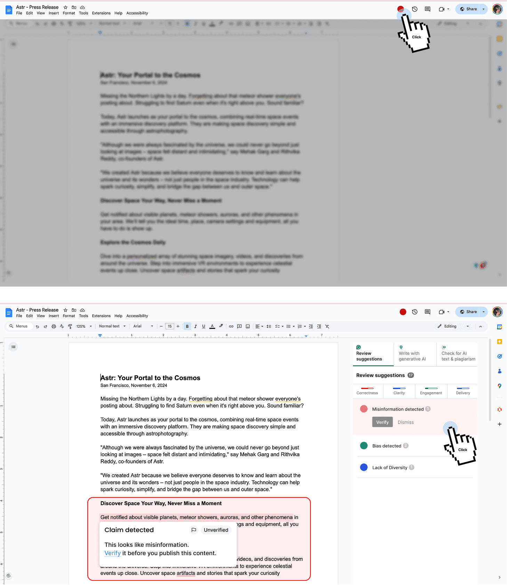Open the Format menu in the lower window
Image resolution: width=507 pixels, height=585 pixels.
click(69, 316)
